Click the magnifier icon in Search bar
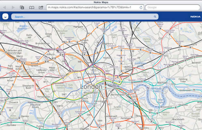This screenshot has height=130, width=202. [x=155, y=17]
